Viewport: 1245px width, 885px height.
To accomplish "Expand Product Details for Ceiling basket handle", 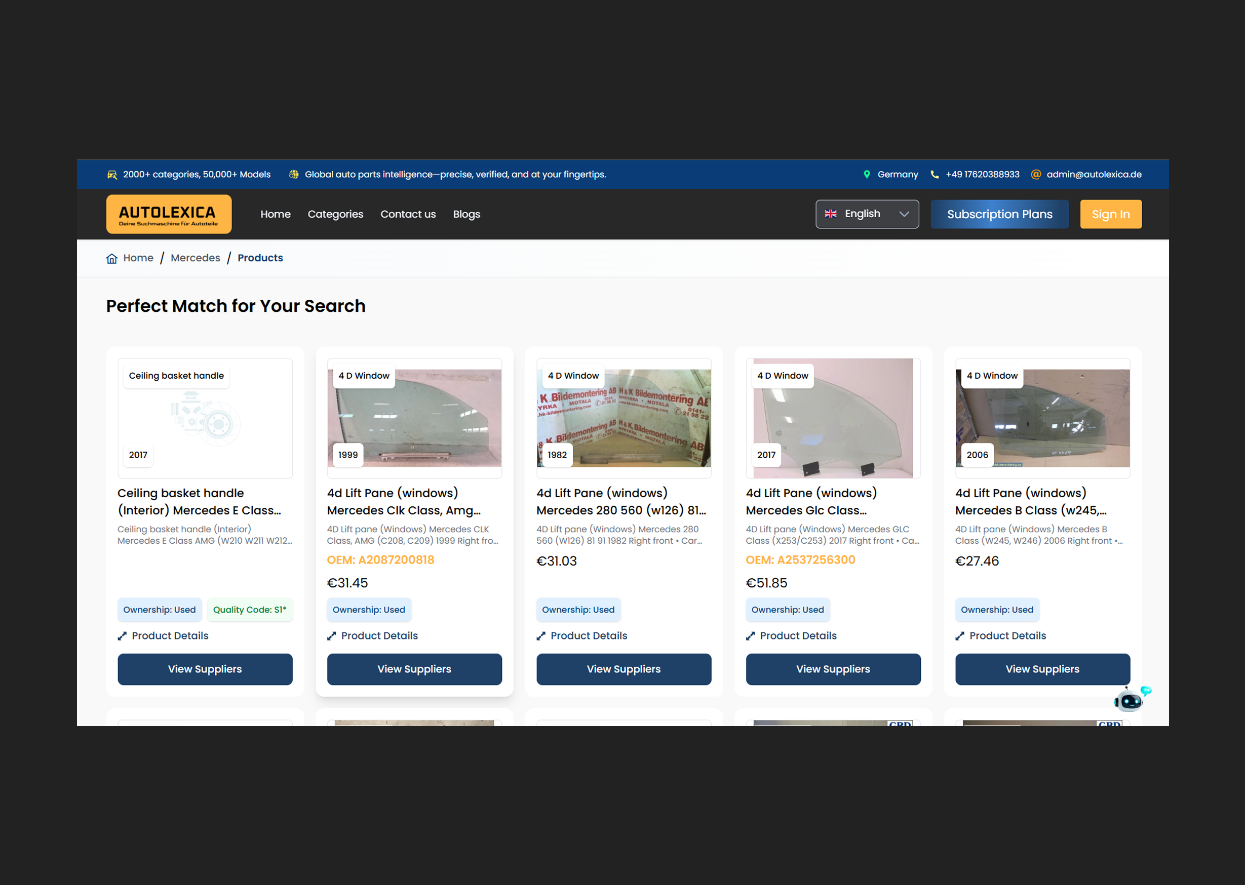I will [163, 635].
